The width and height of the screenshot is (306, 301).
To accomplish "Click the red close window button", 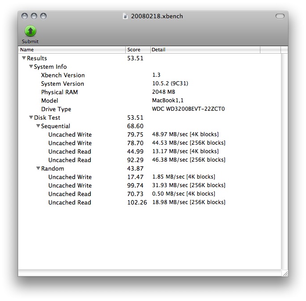I will [x=25, y=16].
